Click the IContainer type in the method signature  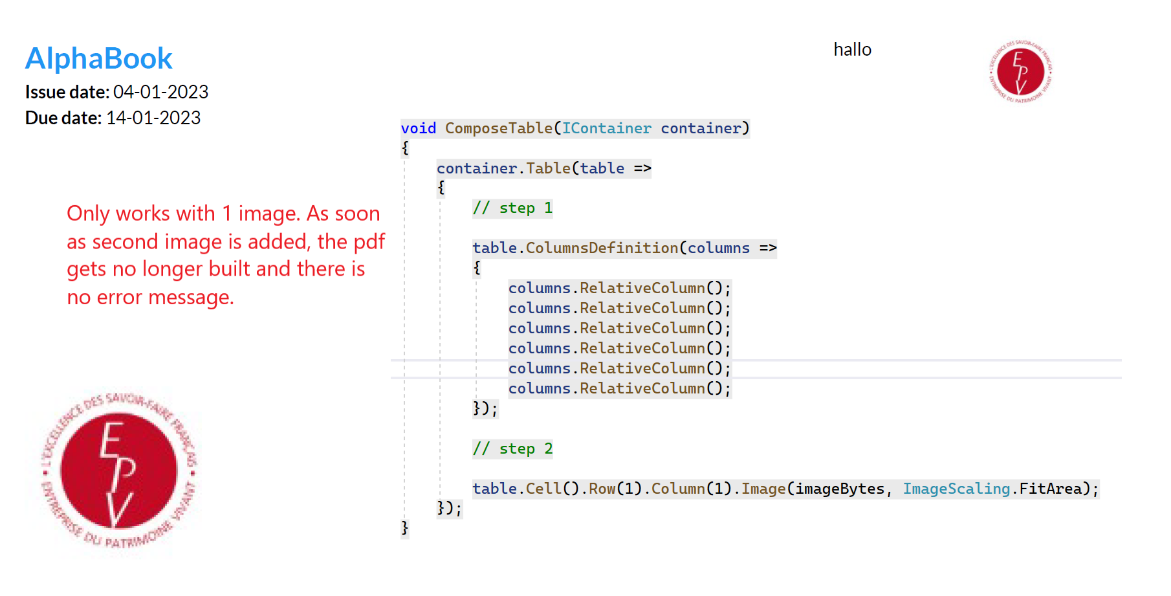coord(606,128)
